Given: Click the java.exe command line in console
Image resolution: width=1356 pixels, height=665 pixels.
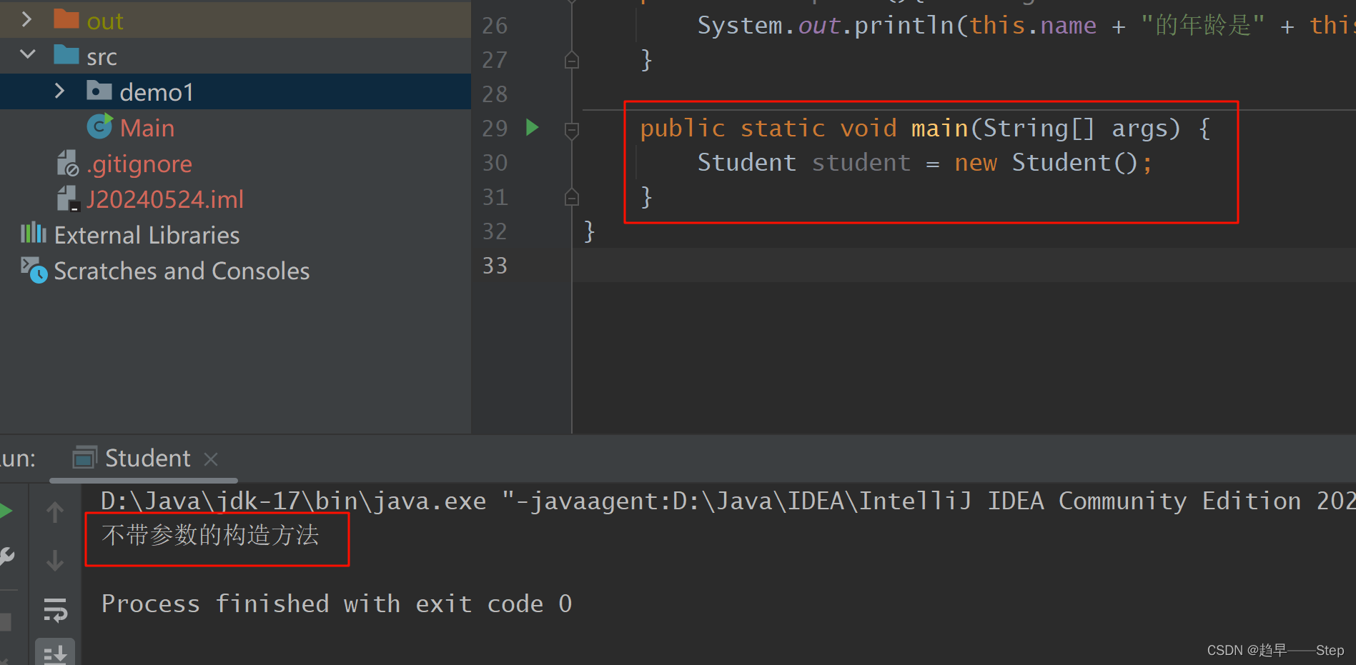Looking at the screenshot, I should (x=728, y=501).
